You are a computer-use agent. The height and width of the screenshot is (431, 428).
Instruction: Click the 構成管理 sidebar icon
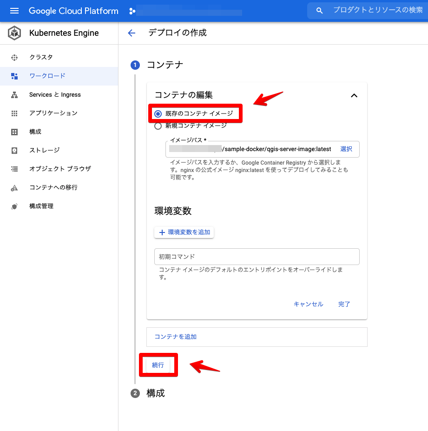tap(14, 206)
